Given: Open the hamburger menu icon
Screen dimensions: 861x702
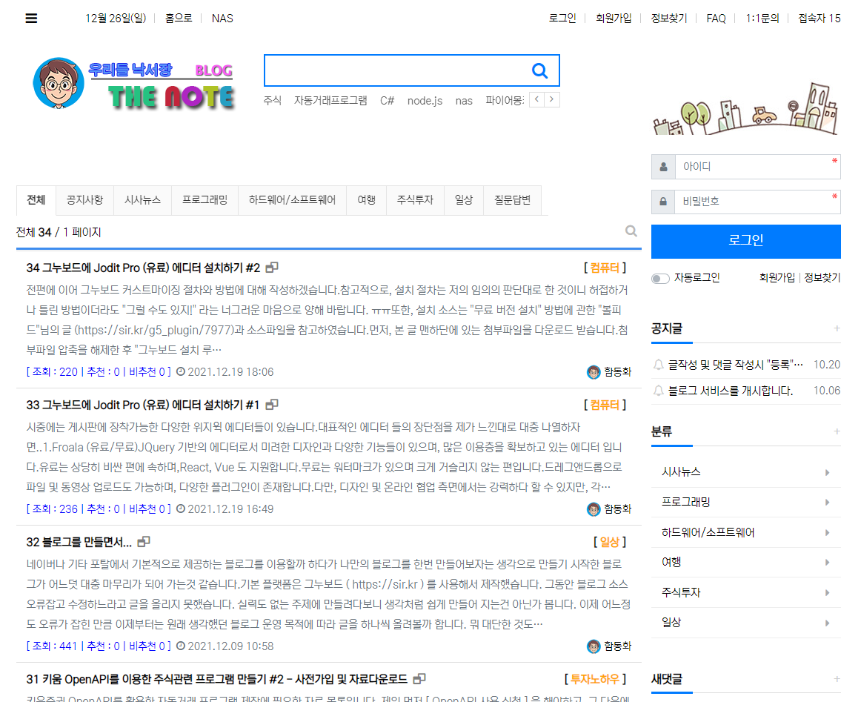Looking at the screenshot, I should (31, 19).
